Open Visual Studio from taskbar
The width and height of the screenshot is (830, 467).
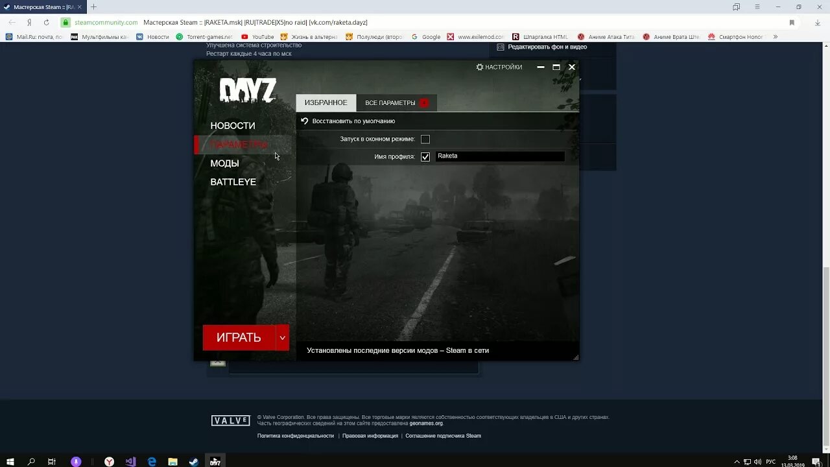130,461
